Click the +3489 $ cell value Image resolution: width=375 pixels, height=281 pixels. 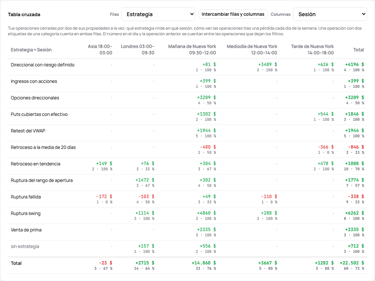pos(268,65)
